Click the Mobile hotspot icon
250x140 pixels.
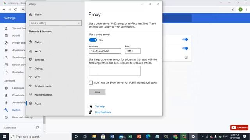tap(30, 94)
